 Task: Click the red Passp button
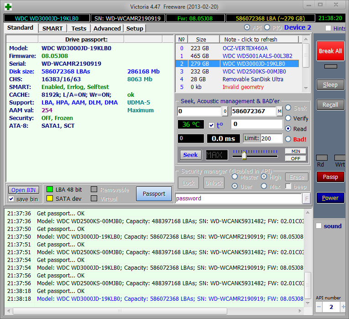point(330,177)
